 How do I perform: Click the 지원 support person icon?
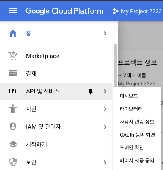click(13, 108)
